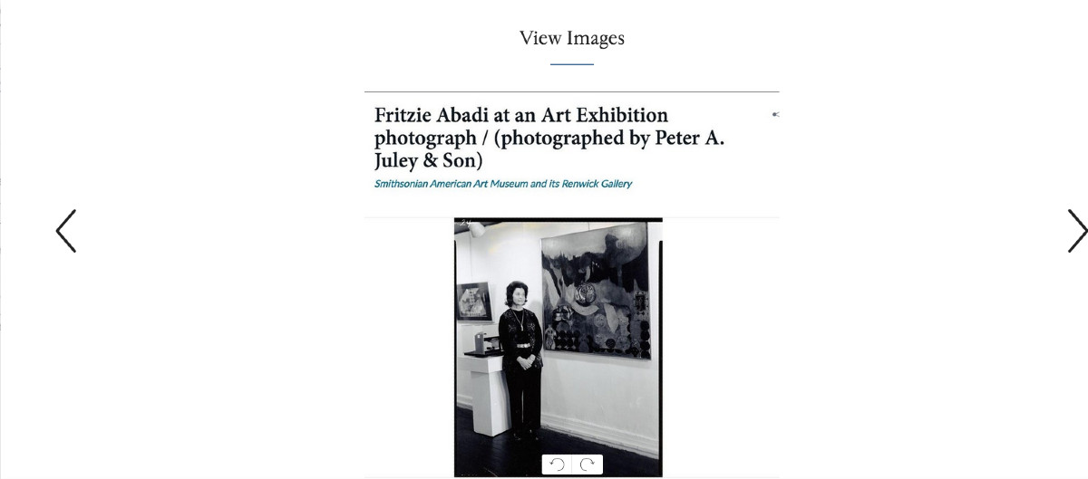Click the dark sculpture atop the pedestal

(479, 344)
